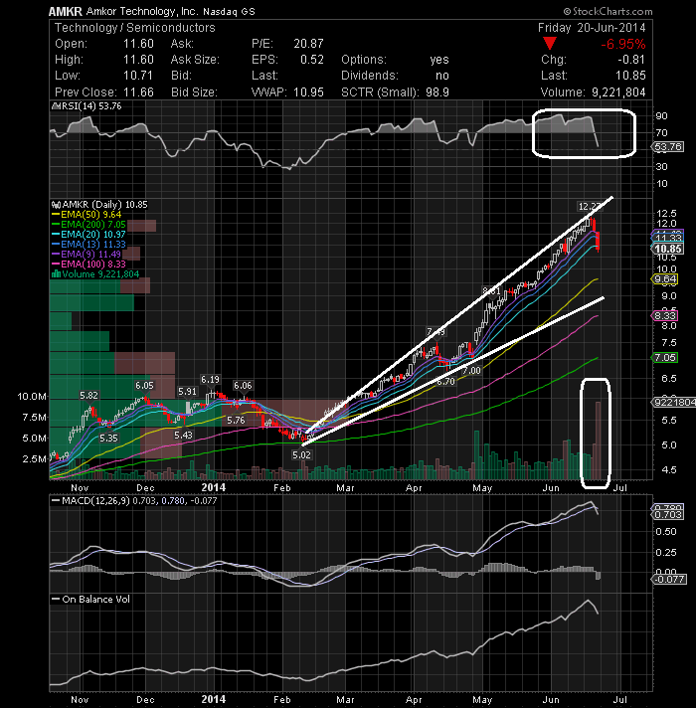The height and width of the screenshot is (708, 696).
Task: Click the volume bars icon in legend
Action: tap(57, 274)
